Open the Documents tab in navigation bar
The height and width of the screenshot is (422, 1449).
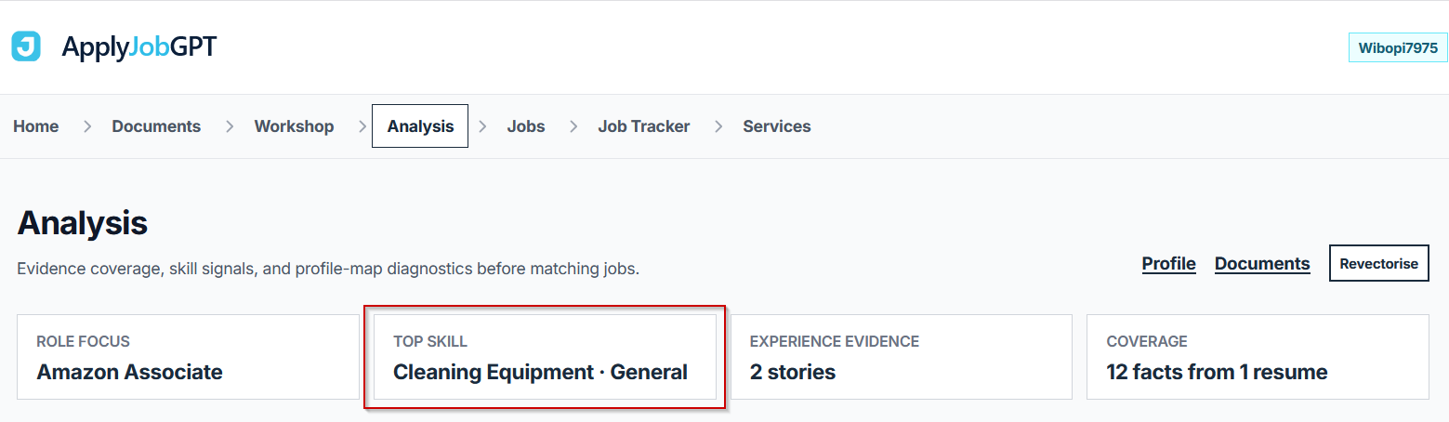(156, 126)
